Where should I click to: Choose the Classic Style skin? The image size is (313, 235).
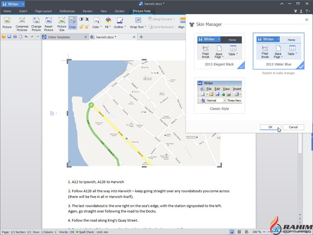pos(219,96)
